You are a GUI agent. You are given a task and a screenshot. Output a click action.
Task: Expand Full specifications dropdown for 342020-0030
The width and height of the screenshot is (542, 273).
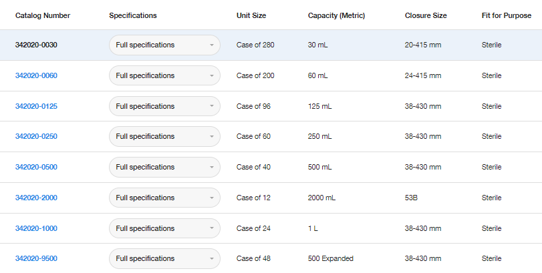(x=164, y=45)
